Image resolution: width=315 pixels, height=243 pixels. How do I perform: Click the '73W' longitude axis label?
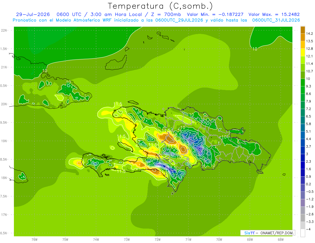coord(127,240)
